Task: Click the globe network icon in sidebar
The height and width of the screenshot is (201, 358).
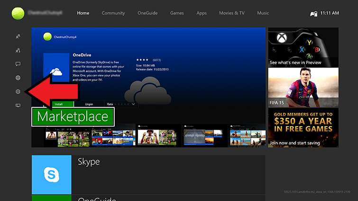Action: click(x=18, y=78)
